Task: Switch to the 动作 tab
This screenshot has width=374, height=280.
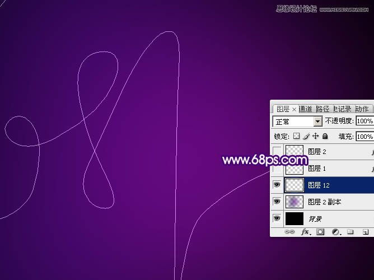Action: pyautogui.click(x=362, y=109)
